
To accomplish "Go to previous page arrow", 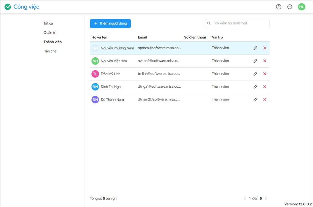I will click(x=245, y=198).
